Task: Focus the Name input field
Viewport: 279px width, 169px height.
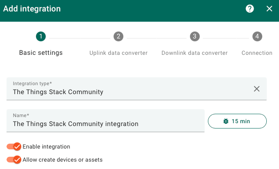Action: pyautogui.click(x=105, y=123)
